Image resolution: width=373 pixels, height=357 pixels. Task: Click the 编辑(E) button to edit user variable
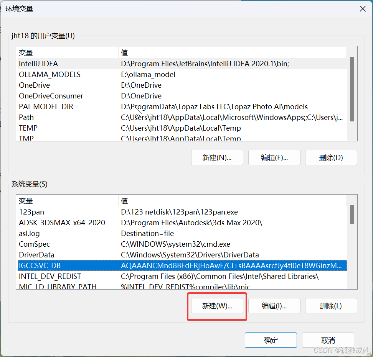click(x=274, y=157)
